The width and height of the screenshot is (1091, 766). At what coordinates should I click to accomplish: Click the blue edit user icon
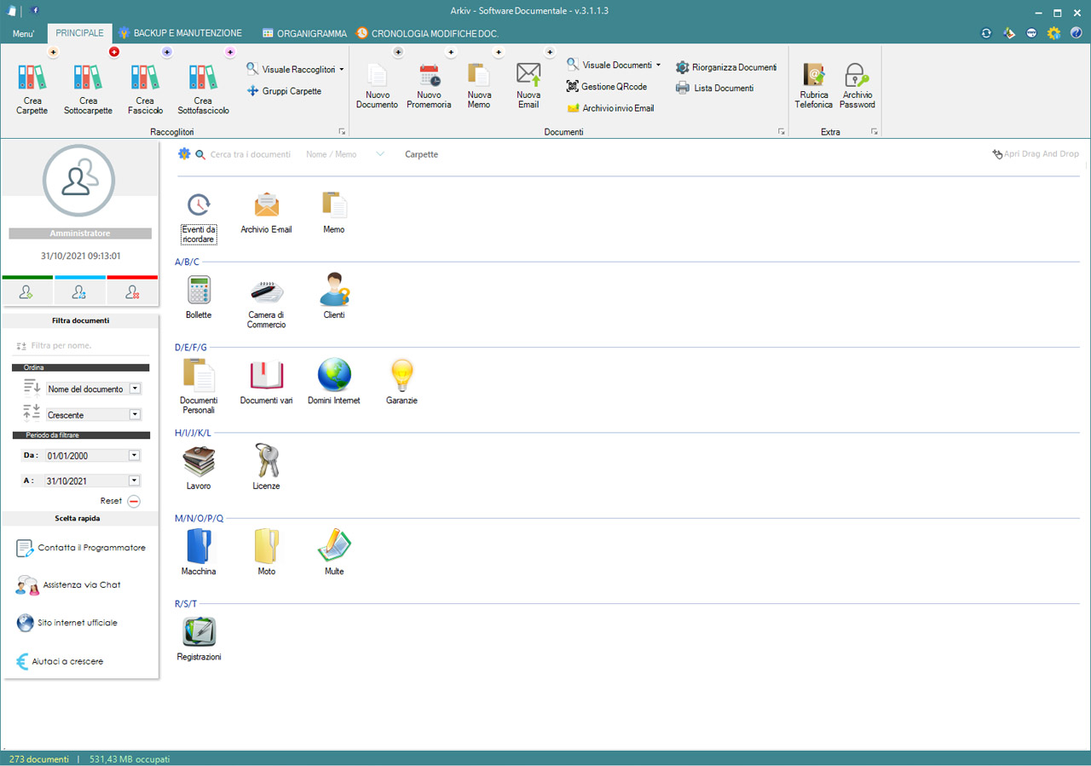pos(79,291)
